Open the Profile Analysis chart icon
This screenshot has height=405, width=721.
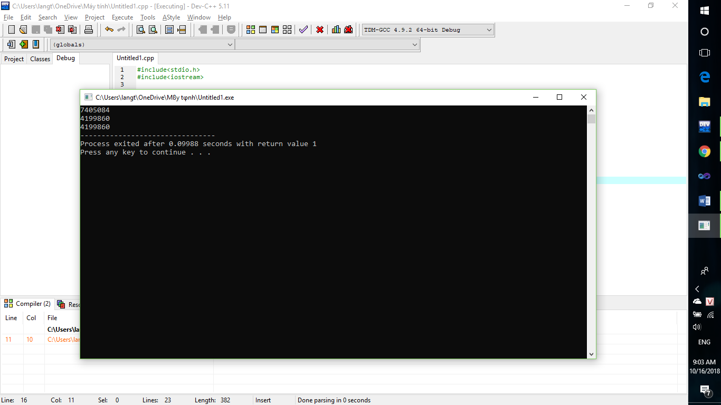tap(336, 30)
